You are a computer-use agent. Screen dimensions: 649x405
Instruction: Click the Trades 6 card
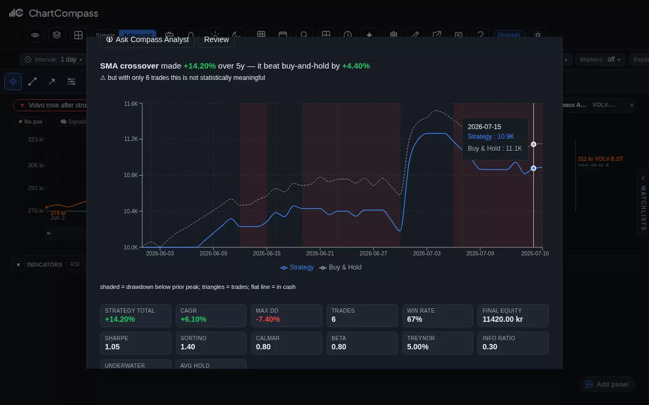click(x=362, y=315)
